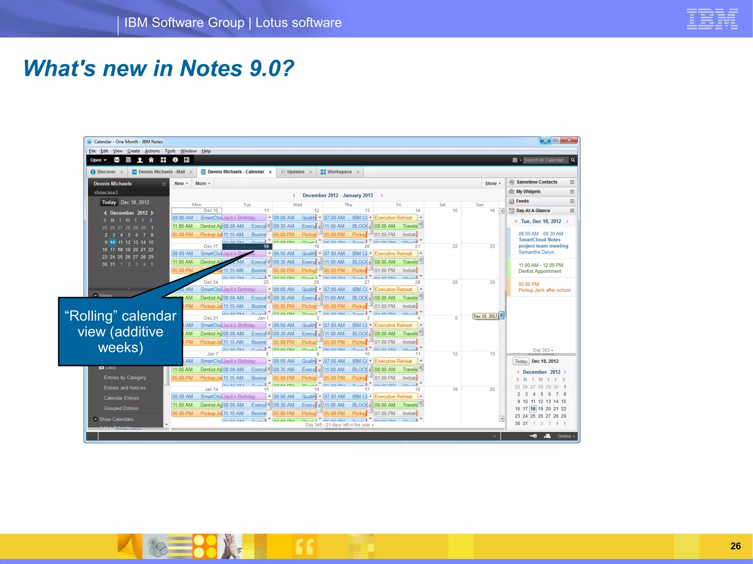Click the calendar scrollbar thumb near Dec 10, 2012
This screenshot has width=753, height=564.
coord(502,315)
